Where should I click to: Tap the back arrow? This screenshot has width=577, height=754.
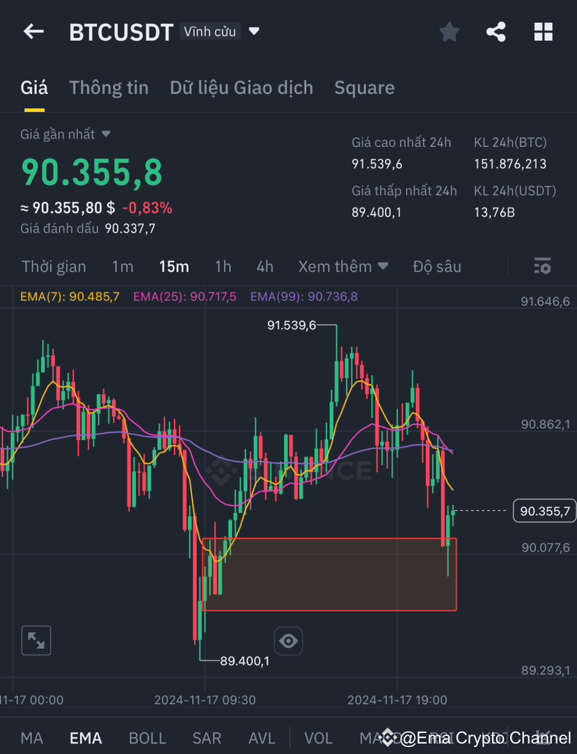33,31
